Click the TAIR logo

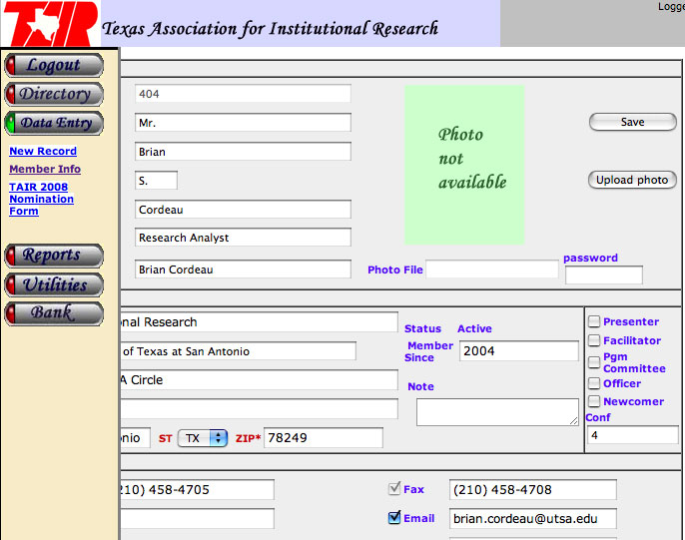pyautogui.click(x=51, y=24)
